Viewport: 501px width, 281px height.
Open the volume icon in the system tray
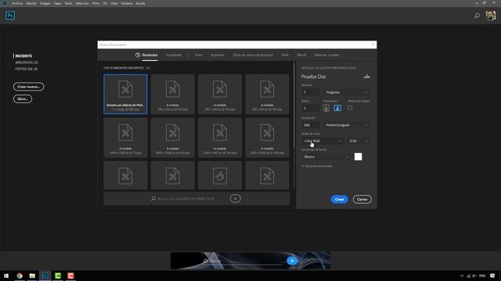[474, 276]
